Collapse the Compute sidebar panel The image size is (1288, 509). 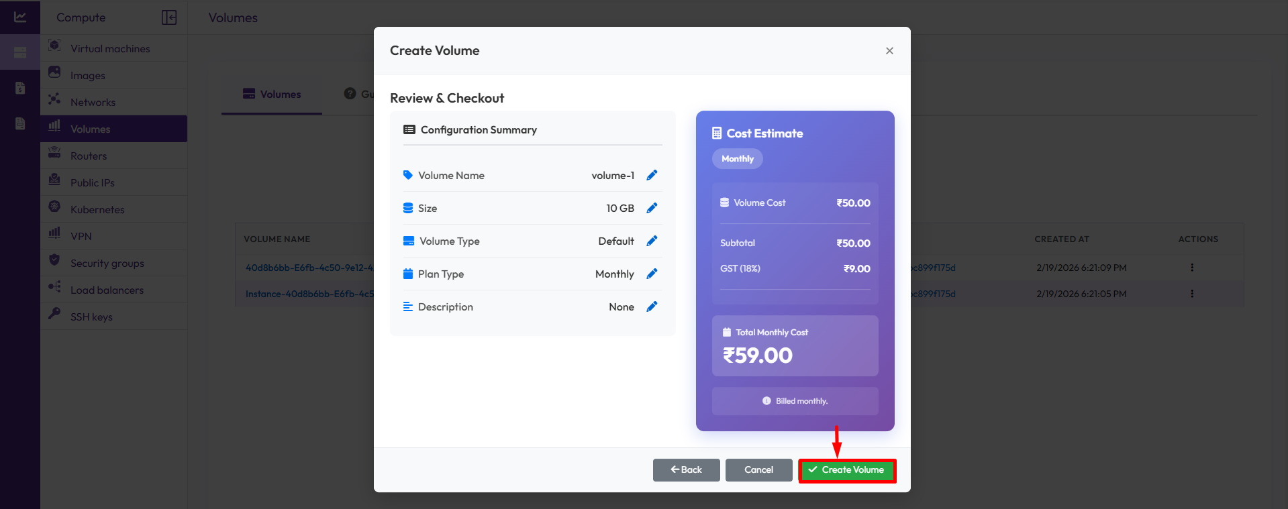coord(169,17)
